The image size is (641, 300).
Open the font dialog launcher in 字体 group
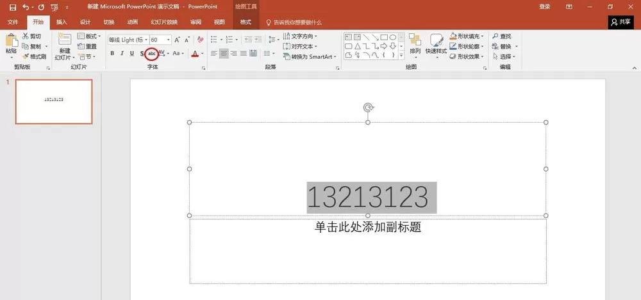(x=203, y=68)
